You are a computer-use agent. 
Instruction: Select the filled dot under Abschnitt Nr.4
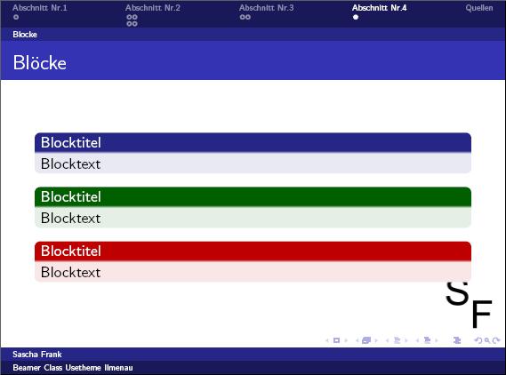coord(356,18)
